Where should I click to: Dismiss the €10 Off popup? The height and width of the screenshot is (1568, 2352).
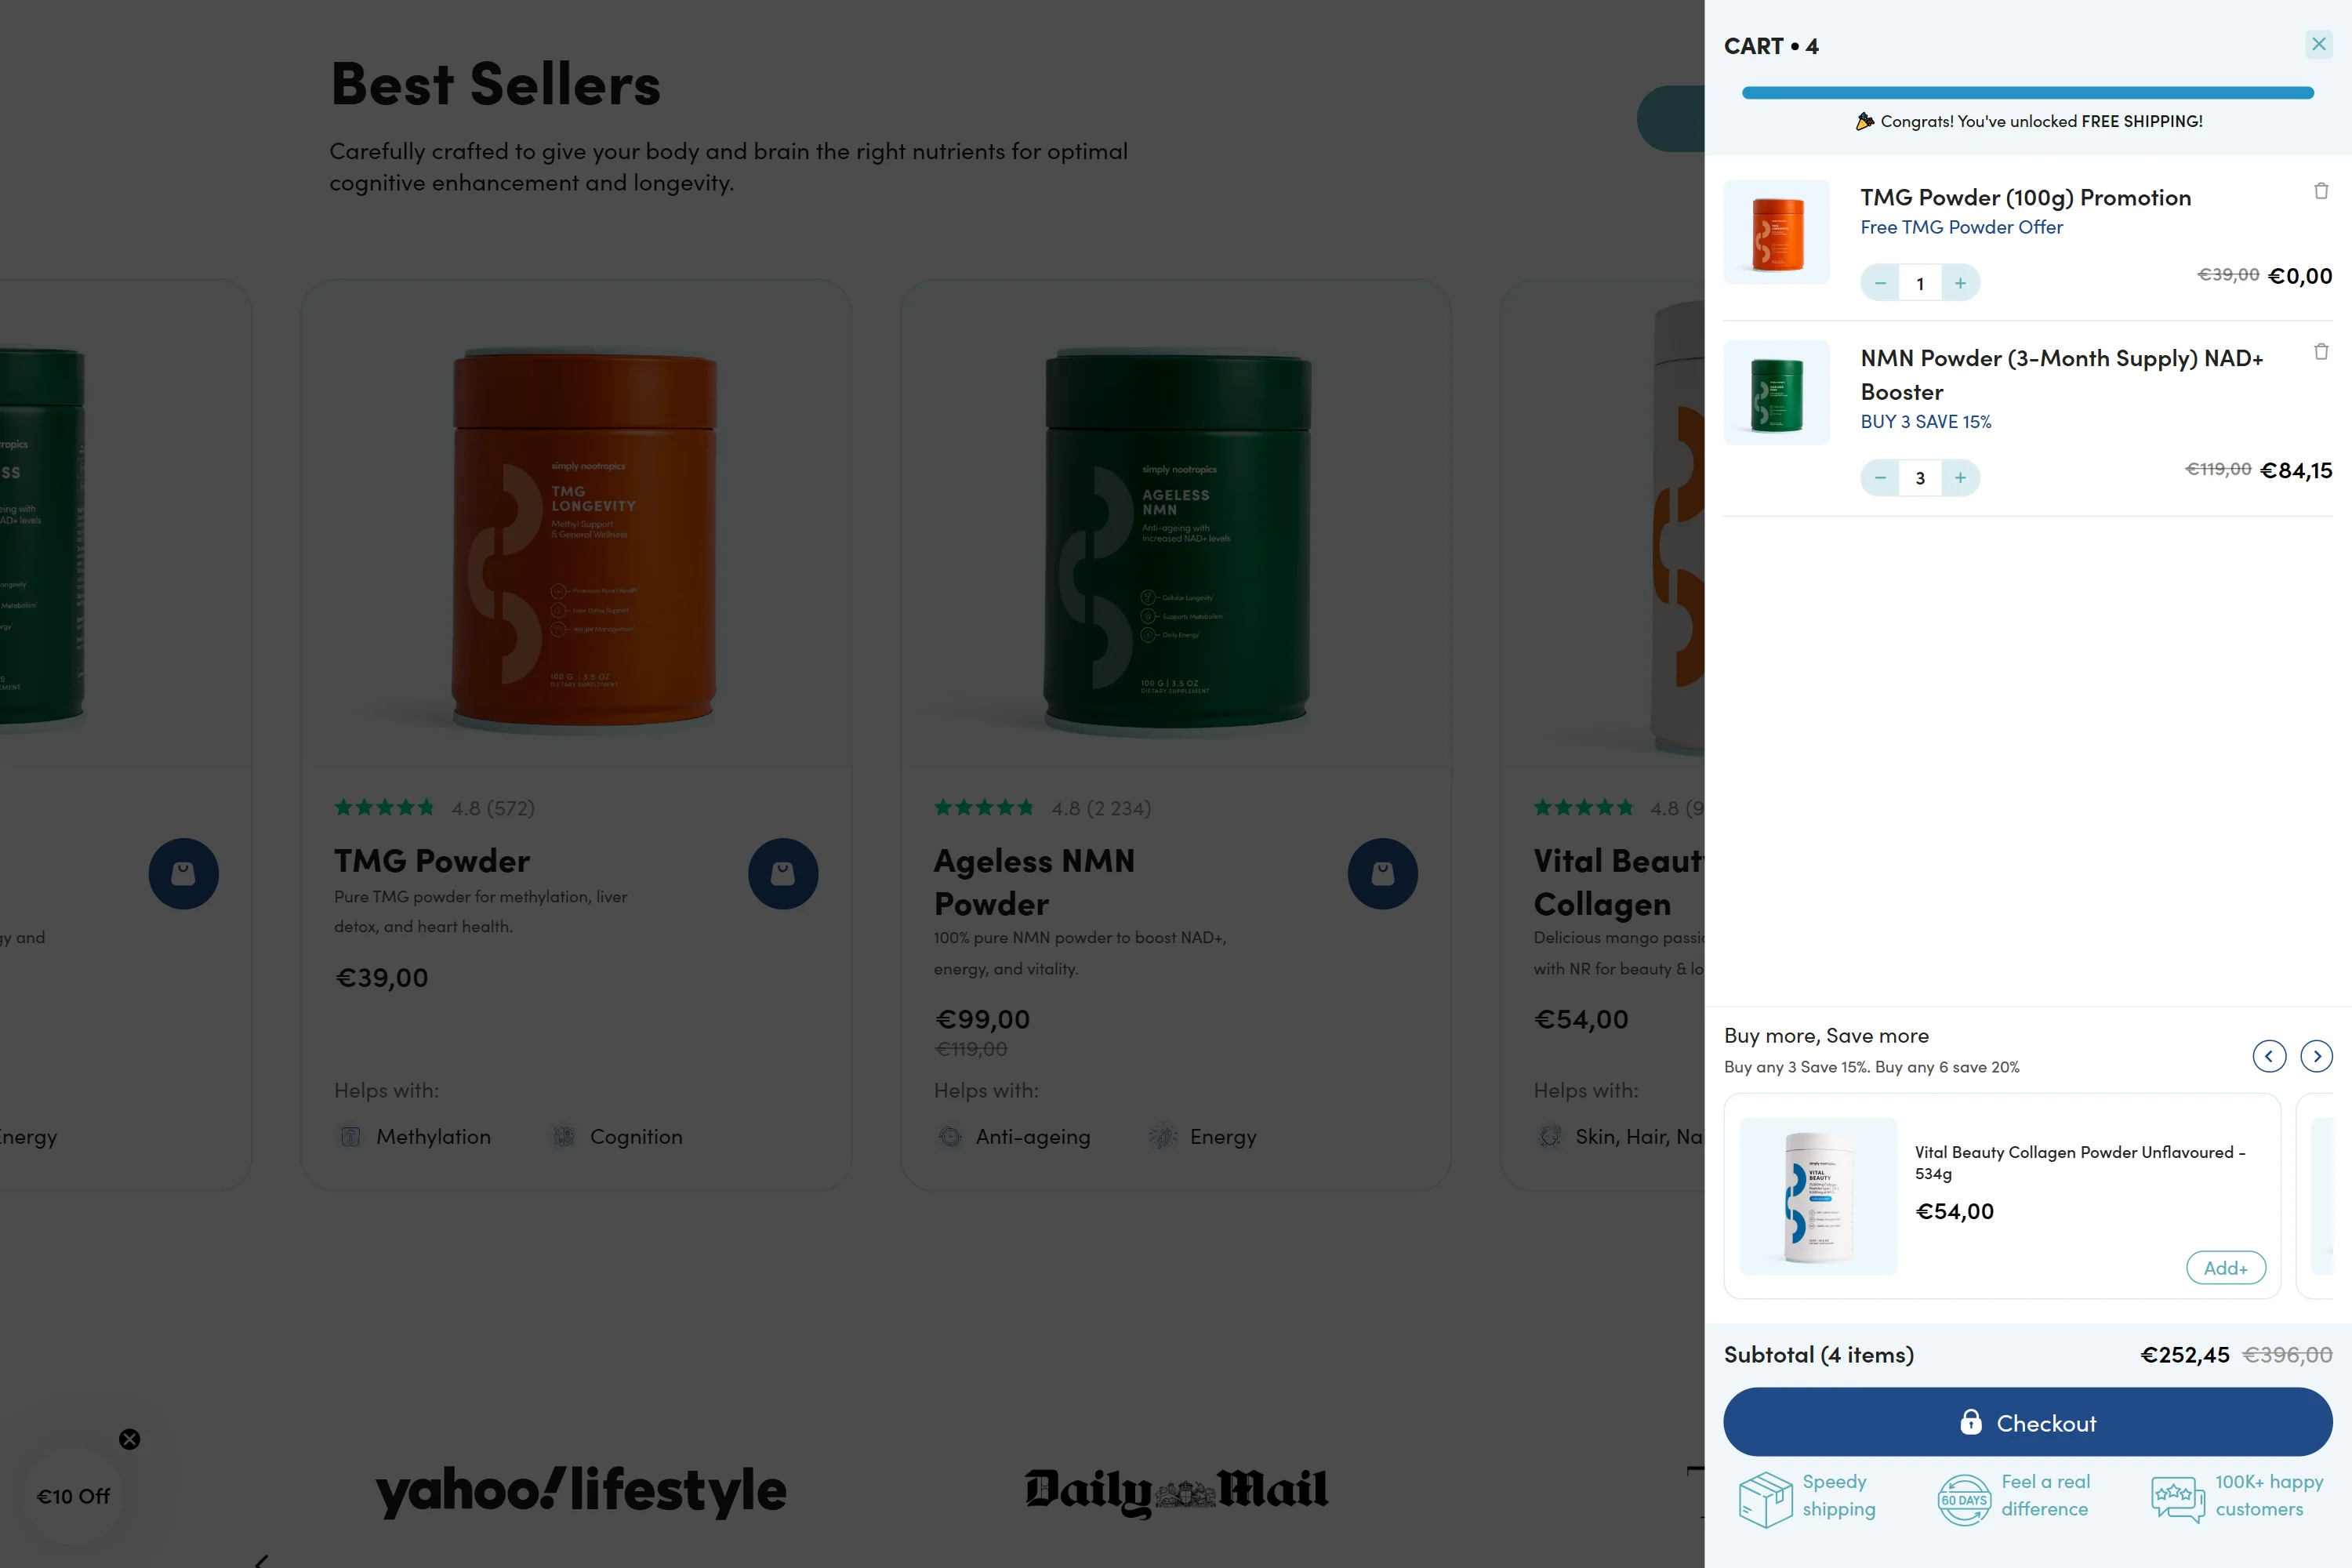point(130,1439)
